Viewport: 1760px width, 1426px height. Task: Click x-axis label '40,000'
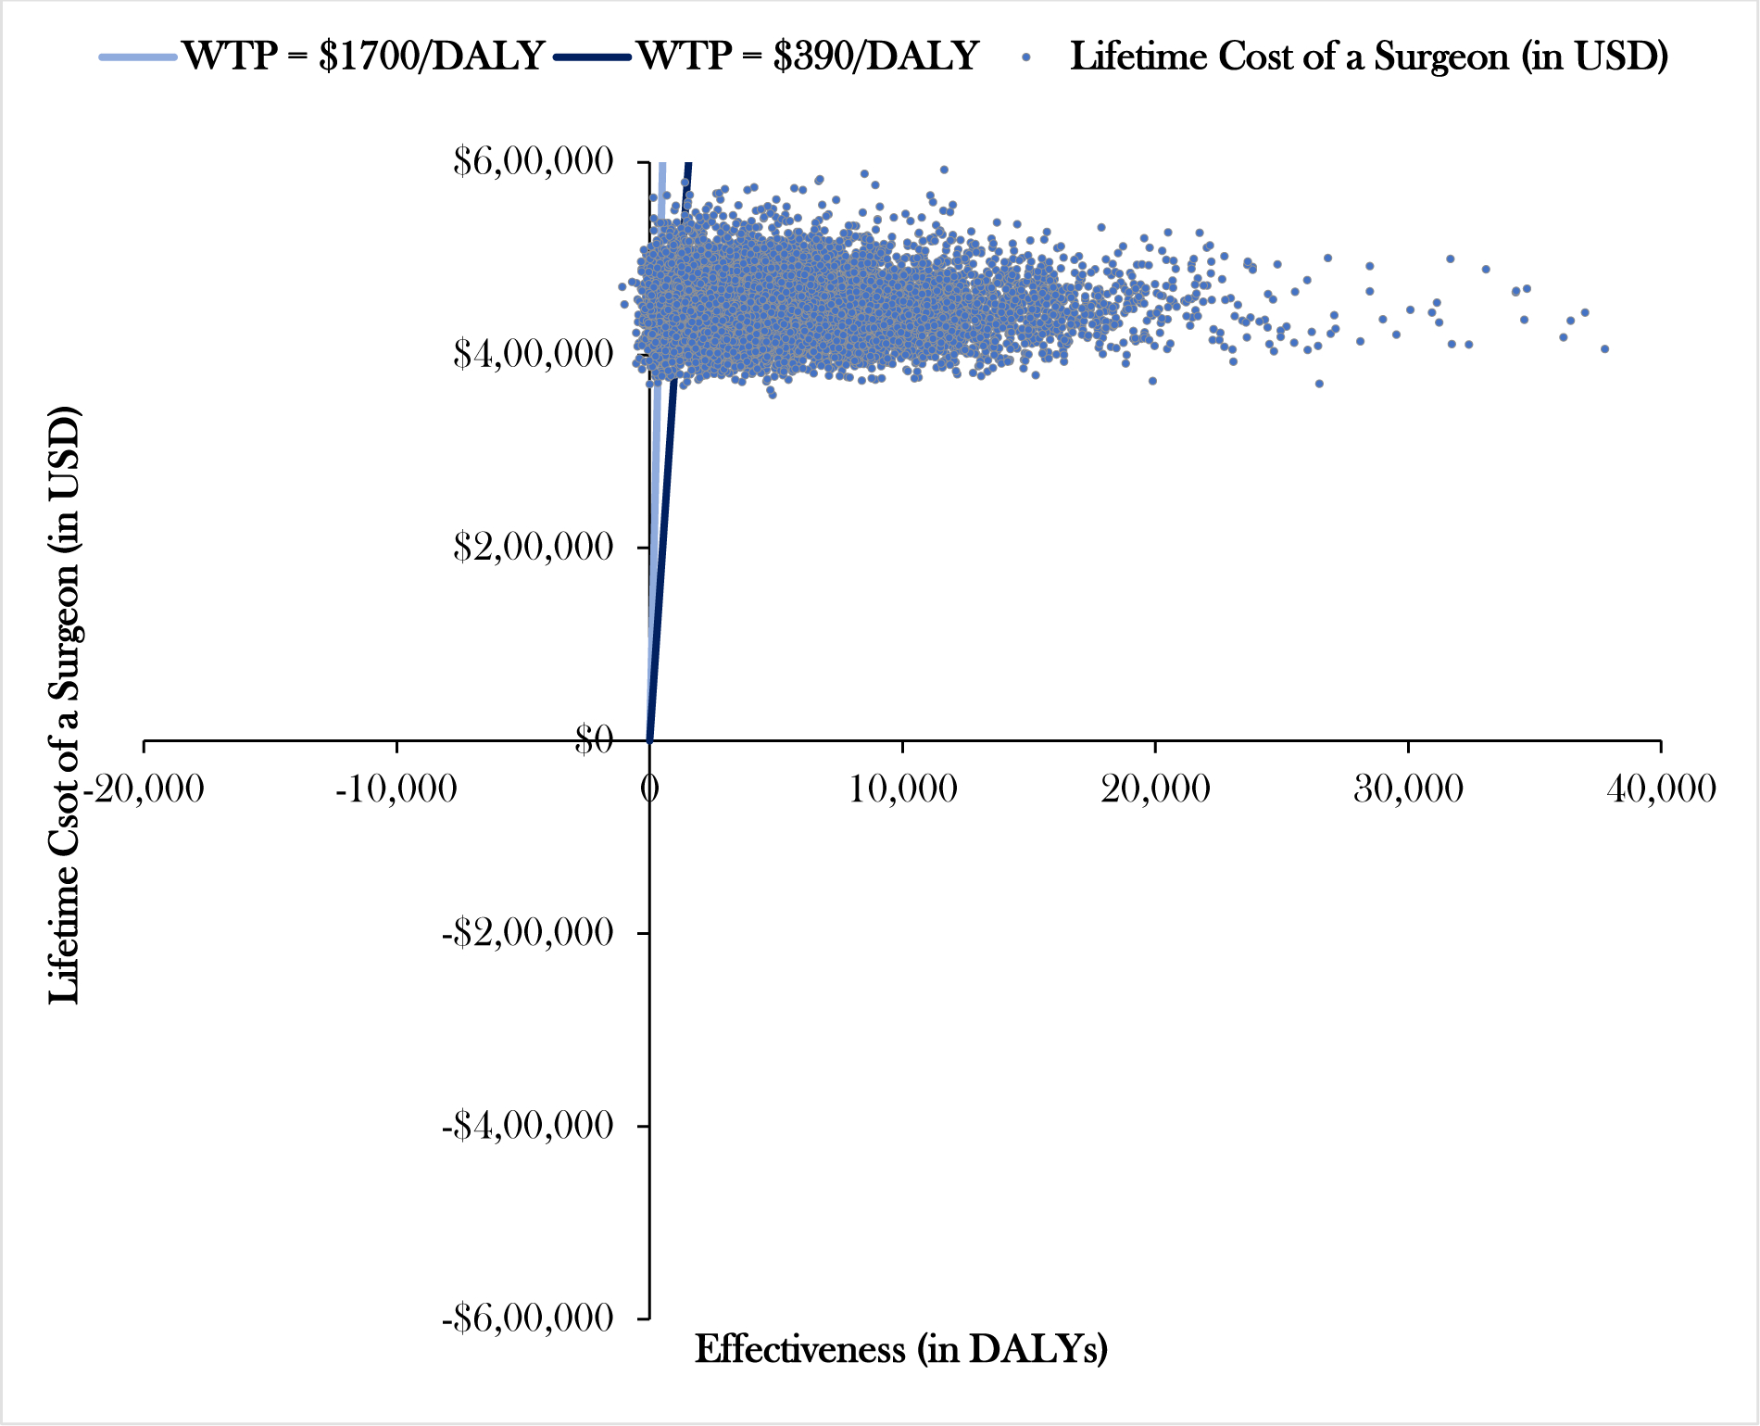pyautogui.click(x=1661, y=789)
